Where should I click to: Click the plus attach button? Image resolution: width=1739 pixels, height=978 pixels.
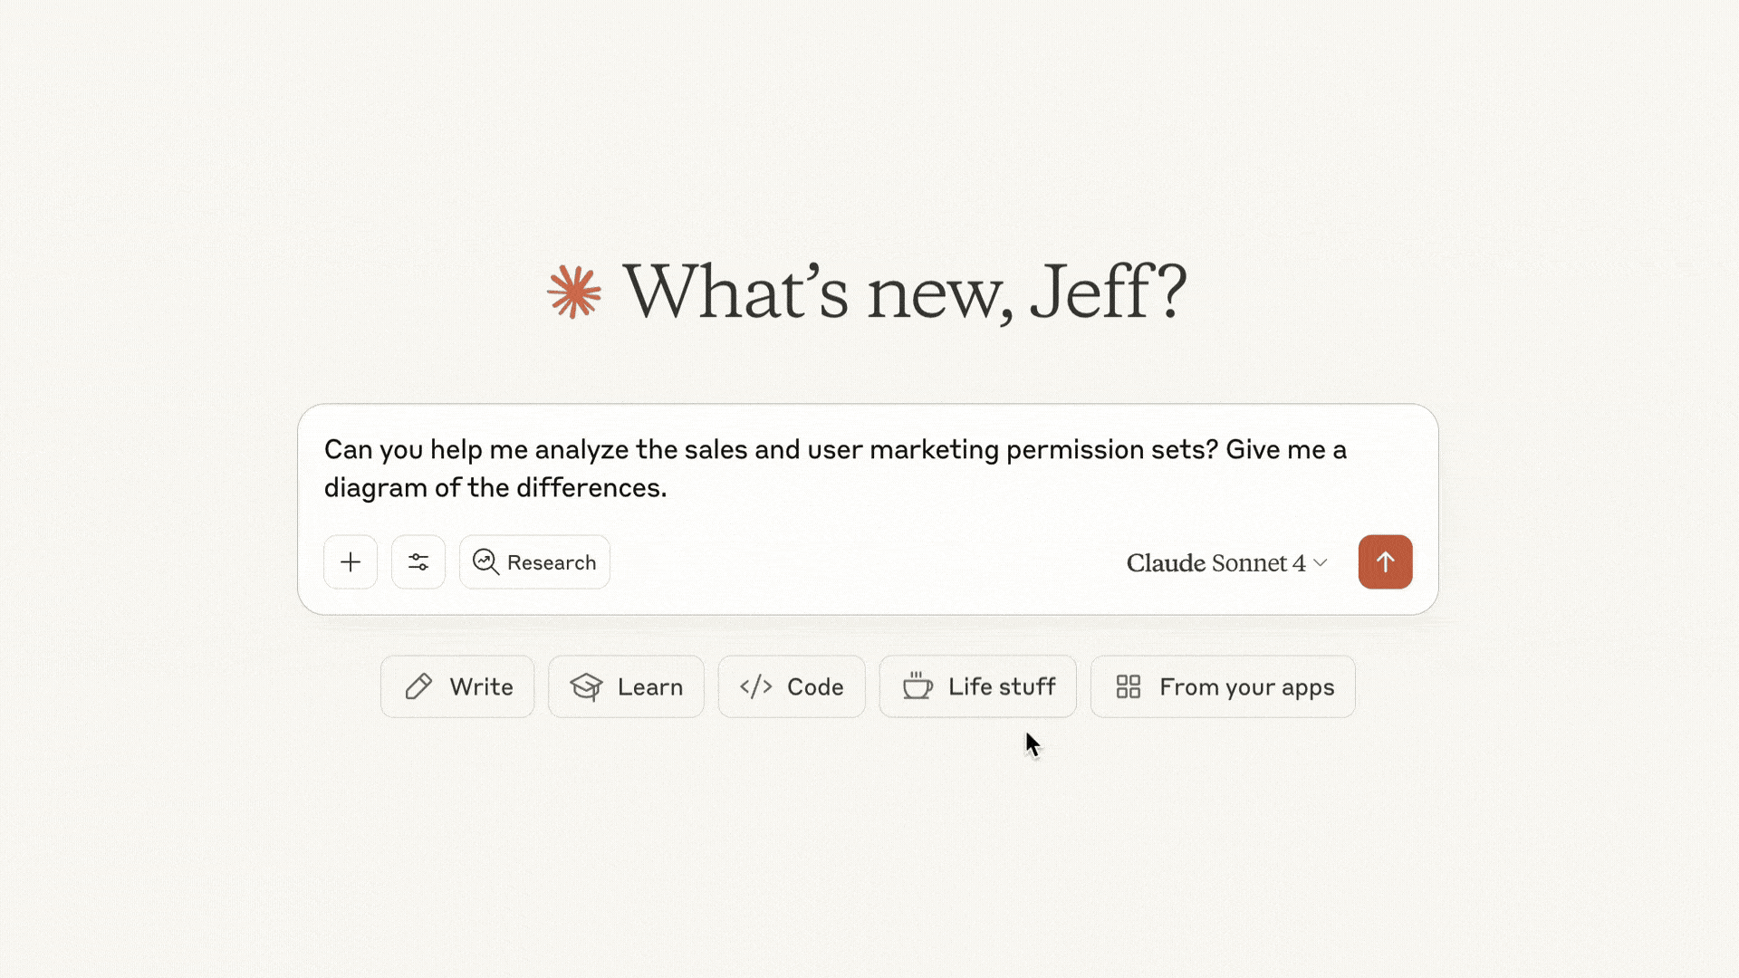coord(351,562)
